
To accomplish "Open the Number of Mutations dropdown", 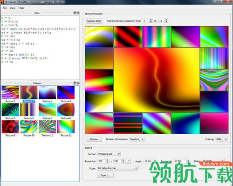I will [143, 139].
